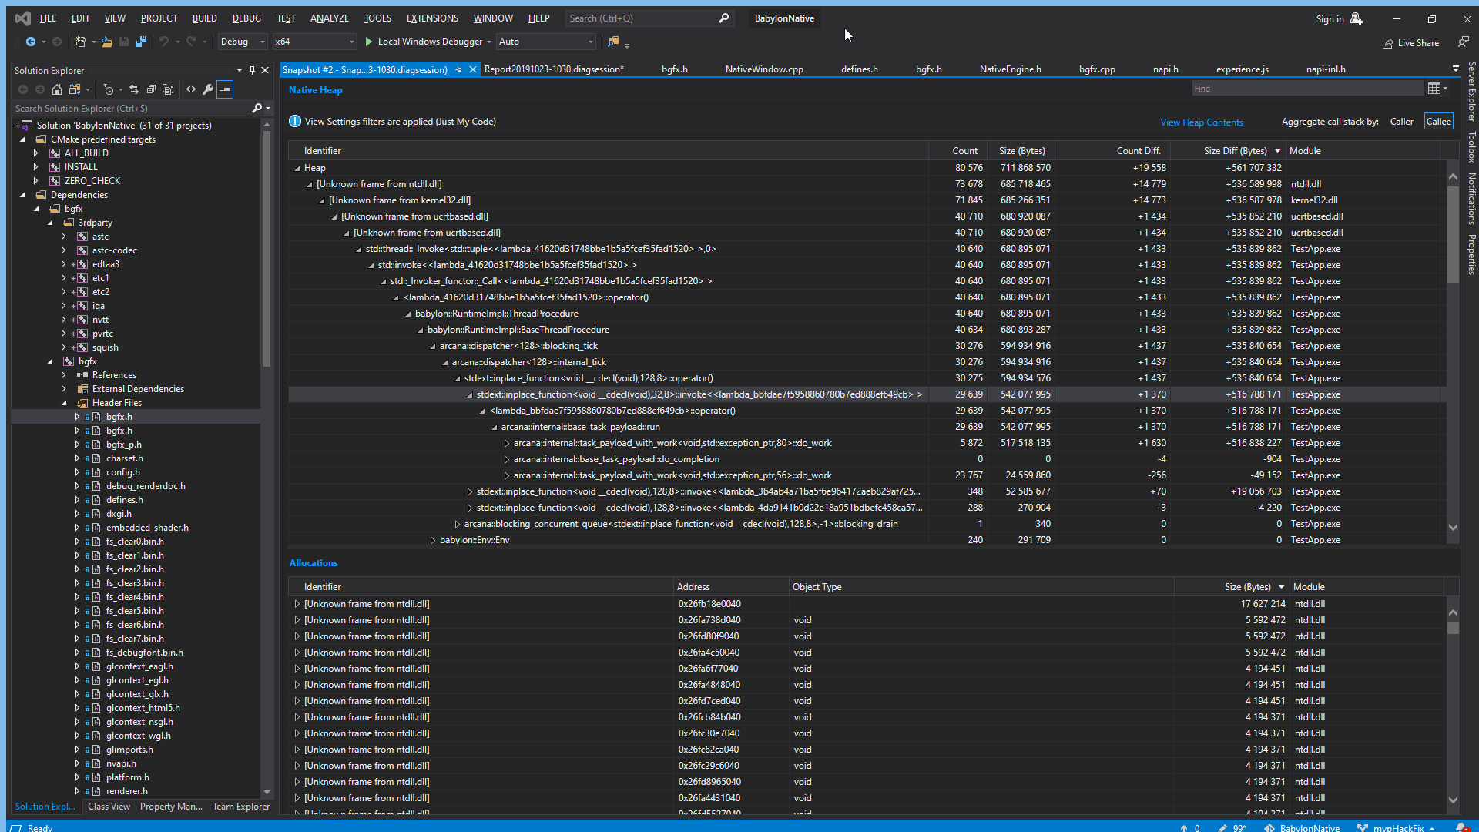Toggle the Solution Explorer pin icon
The height and width of the screenshot is (832, 1479).
[x=252, y=70]
